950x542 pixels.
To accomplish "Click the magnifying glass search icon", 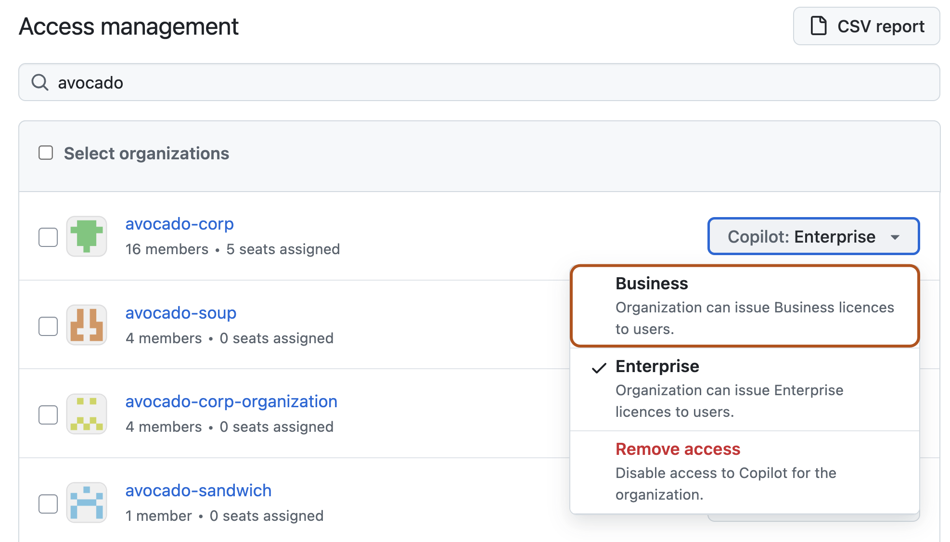I will point(40,82).
